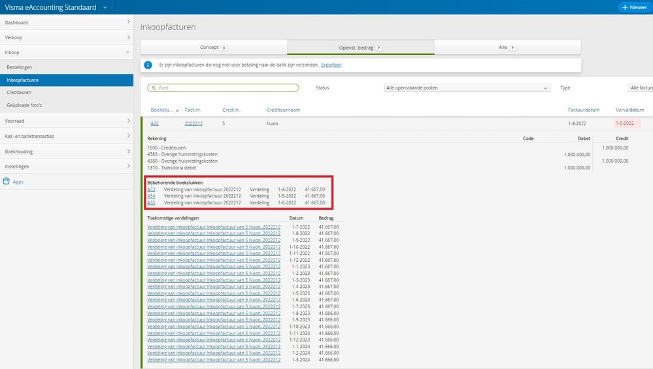The width and height of the screenshot is (653, 369).
Task: Switch to the Concept tab
Action: click(x=214, y=48)
